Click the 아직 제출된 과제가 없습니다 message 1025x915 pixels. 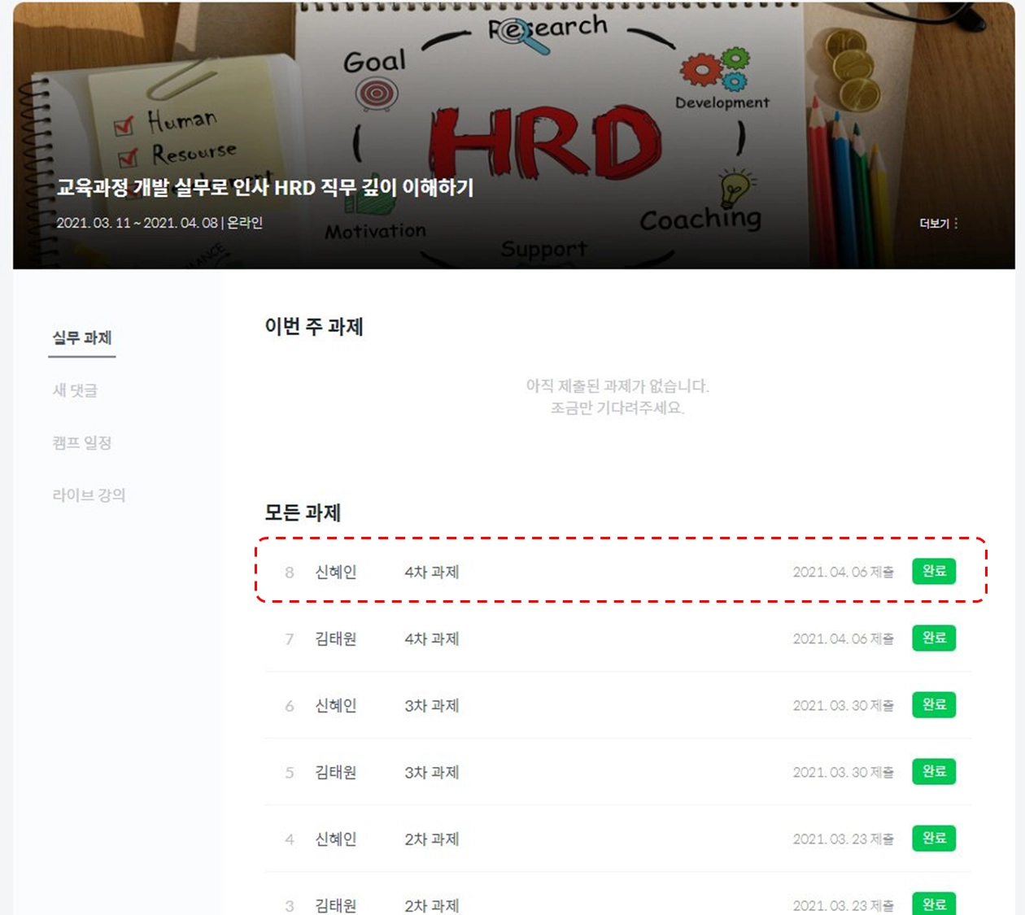617,386
